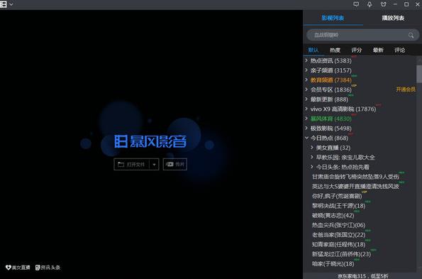Focus the video search input field

click(x=362, y=35)
